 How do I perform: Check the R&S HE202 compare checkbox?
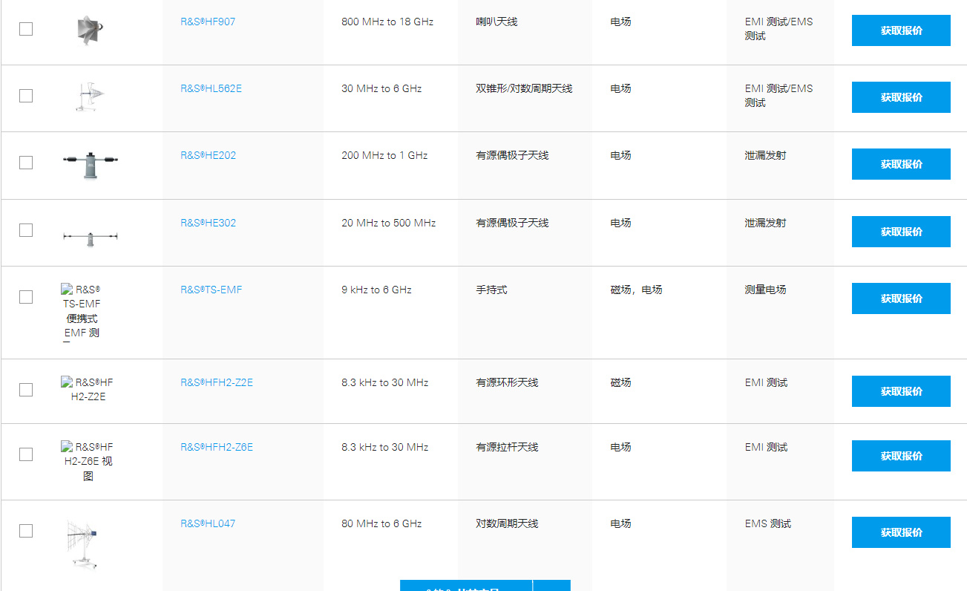click(26, 163)
